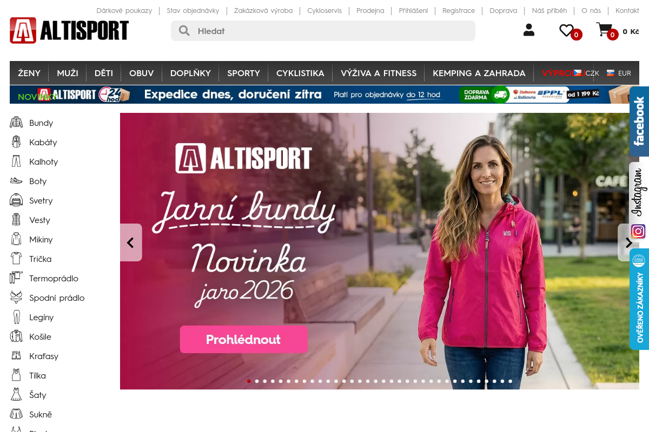Select the Bundy jacket category icon

(x=16, y=123)
